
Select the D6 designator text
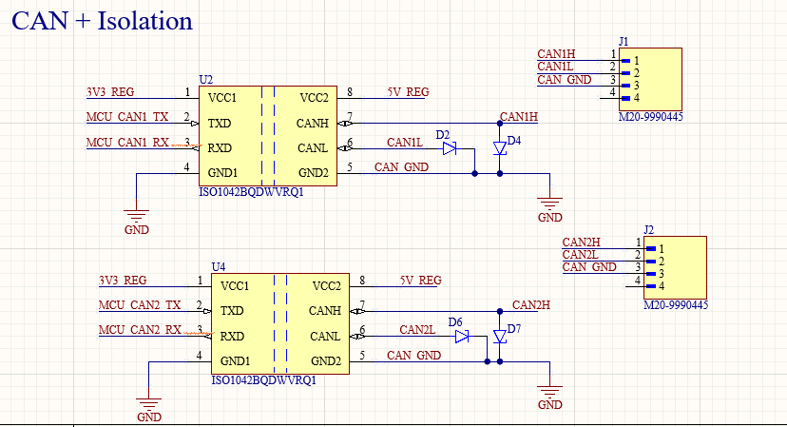(x=455, y=322)
